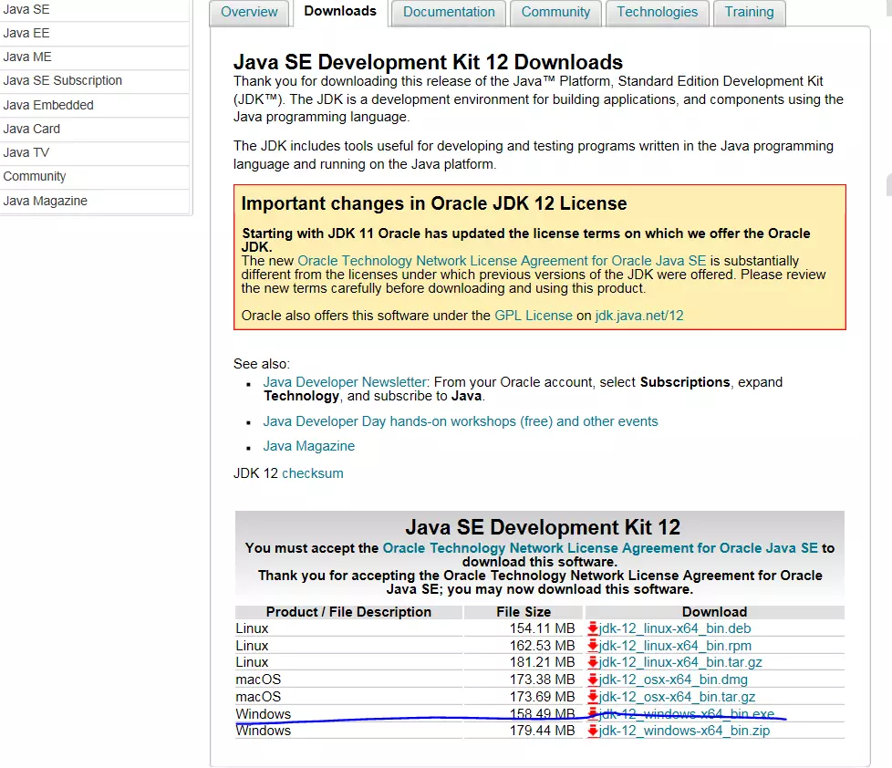
Task: Download jdk-12_linux-x64_bin.deb
Action: point(675,628)
